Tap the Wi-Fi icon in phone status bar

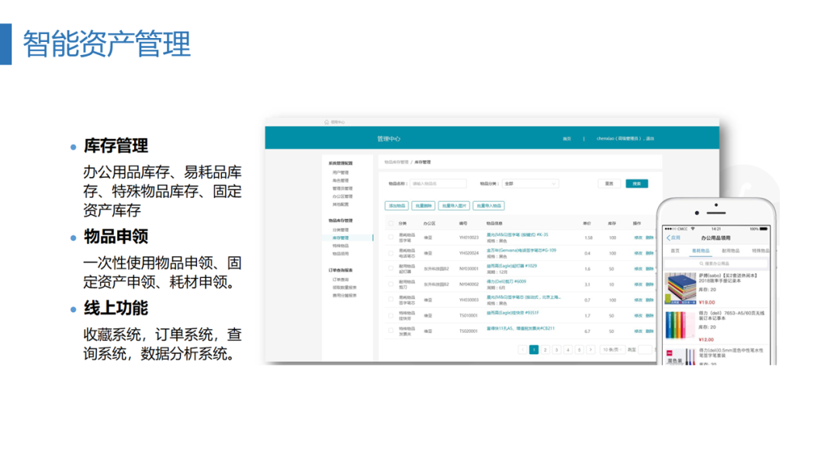(x=693, y=229)
